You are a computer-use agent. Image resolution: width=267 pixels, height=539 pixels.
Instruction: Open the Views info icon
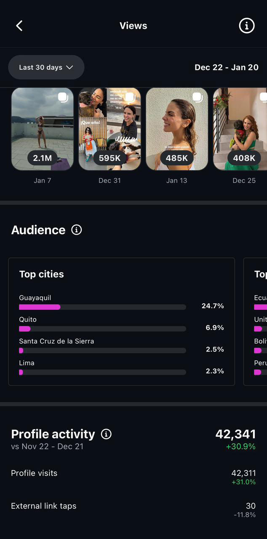[x=247, y=26]
